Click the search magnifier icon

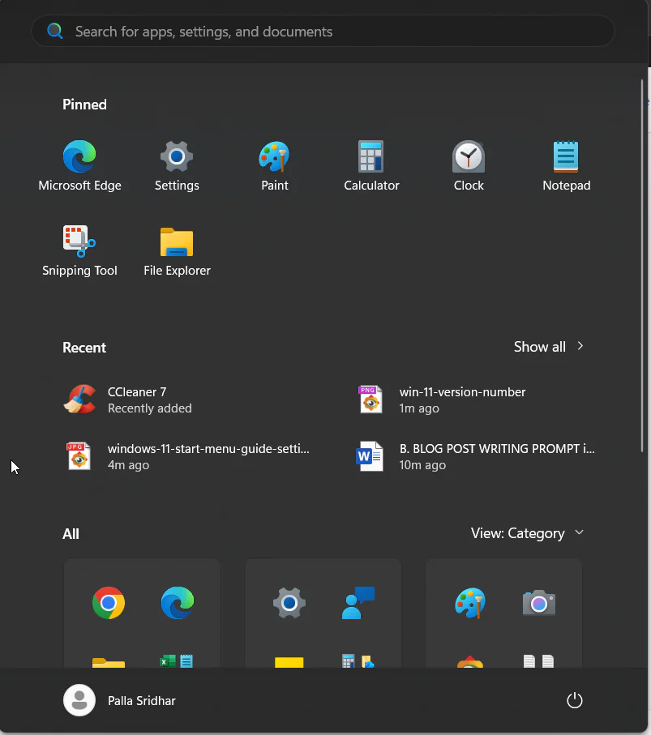point(55,31)
